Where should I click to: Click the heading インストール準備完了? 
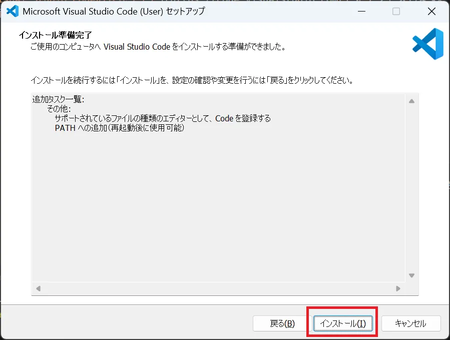click(x=56, y=35)
